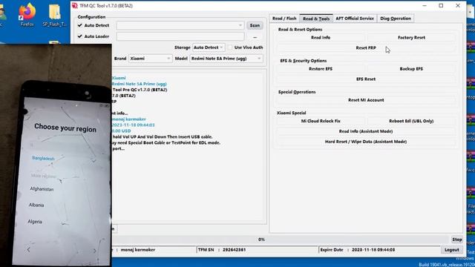Click the Expire Date value in status bar
This screenshot has height=267, width=475.
pyautogui.click(x=373, y=250)
